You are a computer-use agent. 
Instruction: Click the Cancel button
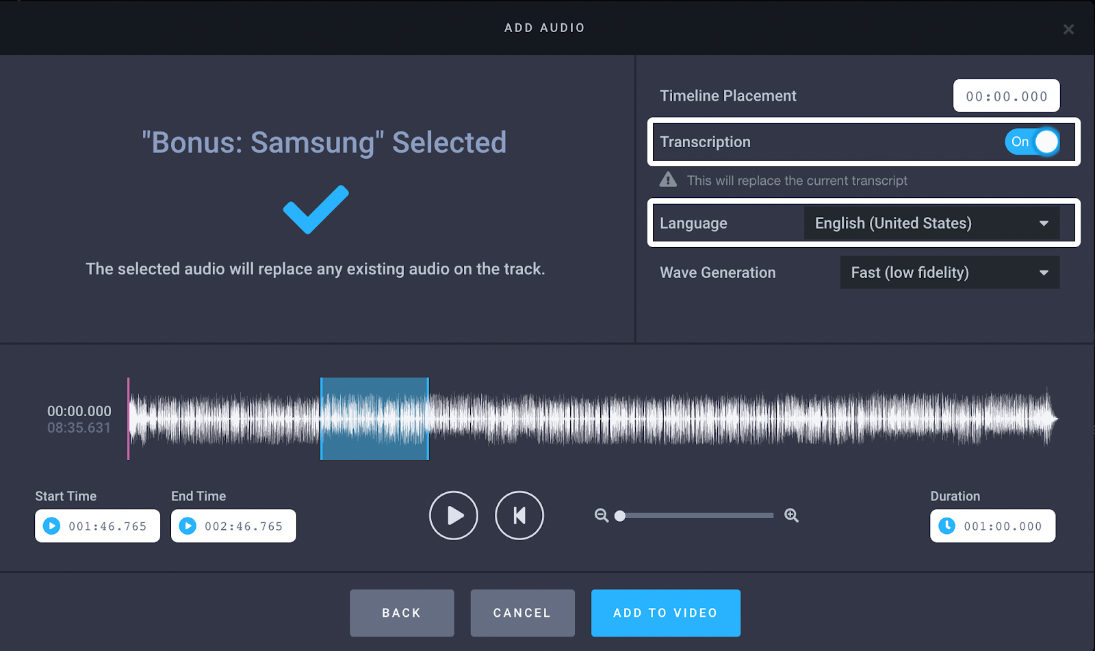click(522, 613)
